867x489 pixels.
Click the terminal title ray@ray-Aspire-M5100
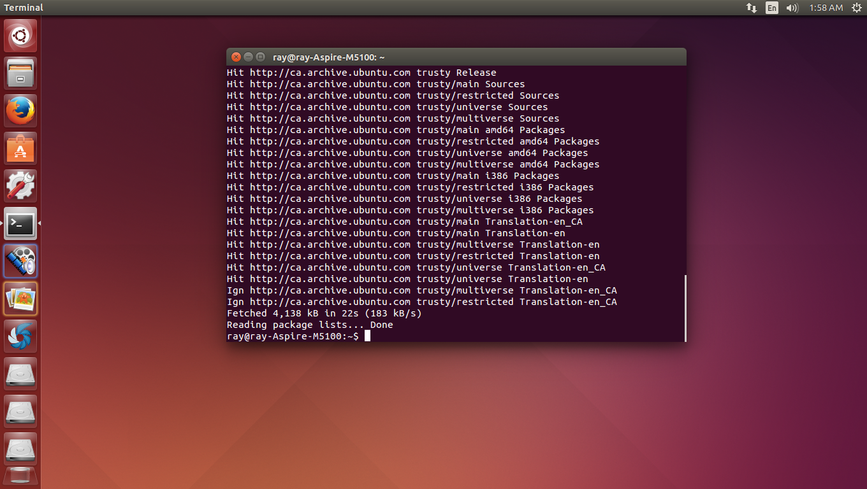tap(328, 57)
